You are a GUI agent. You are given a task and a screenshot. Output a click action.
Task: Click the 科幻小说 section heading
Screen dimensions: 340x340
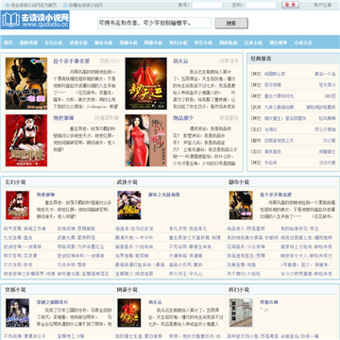click(x=239, y=290)
